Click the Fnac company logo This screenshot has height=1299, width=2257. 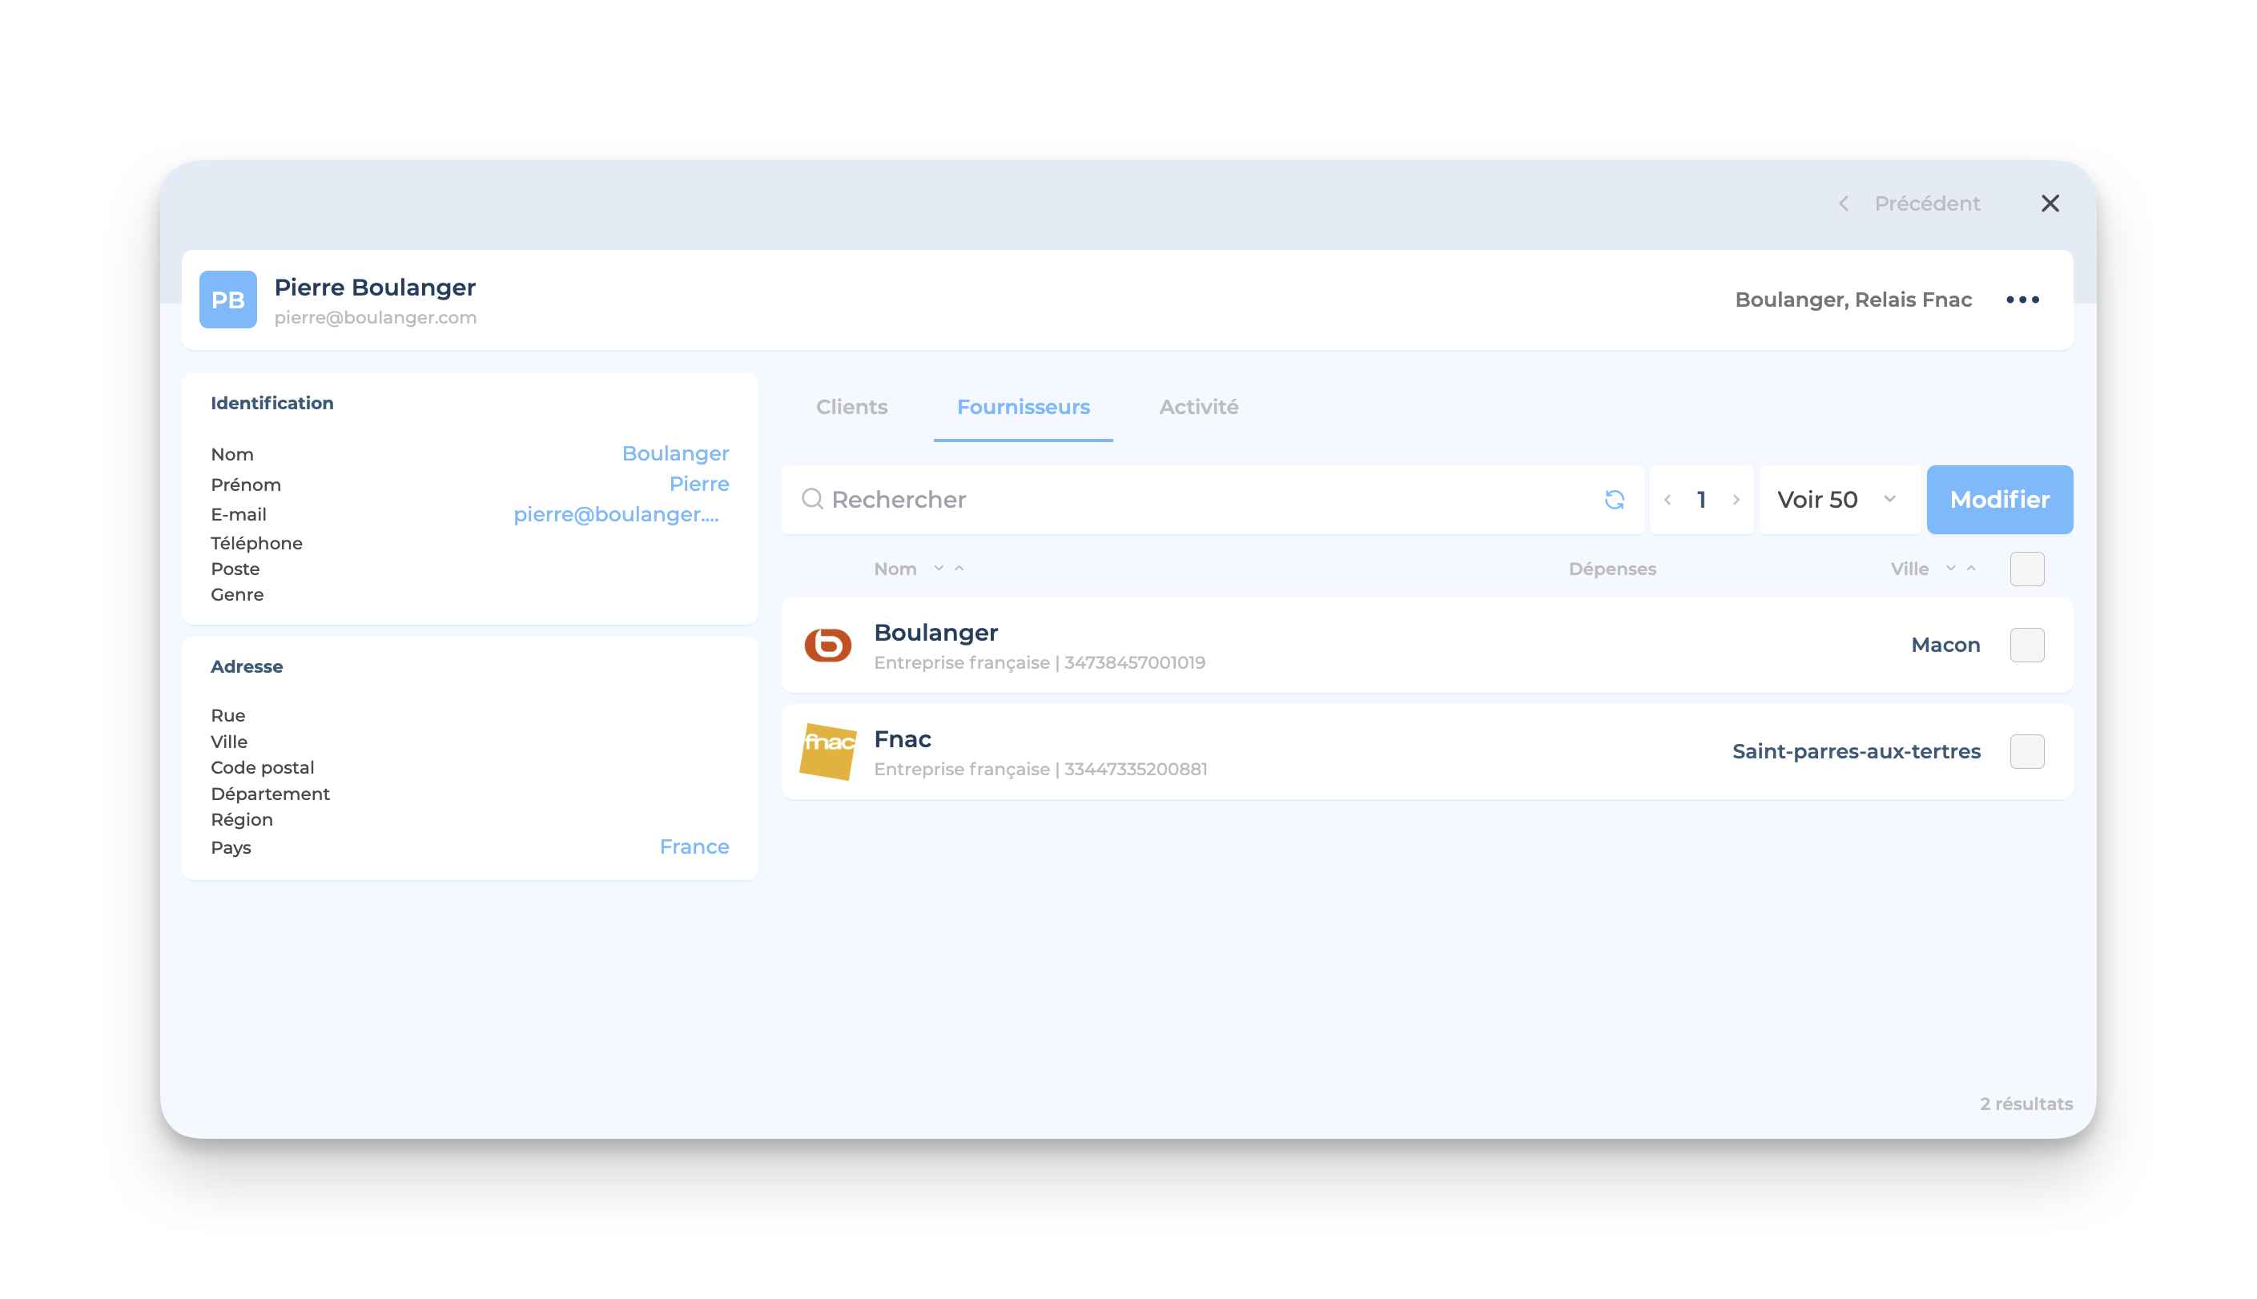(x=827, y=751)
